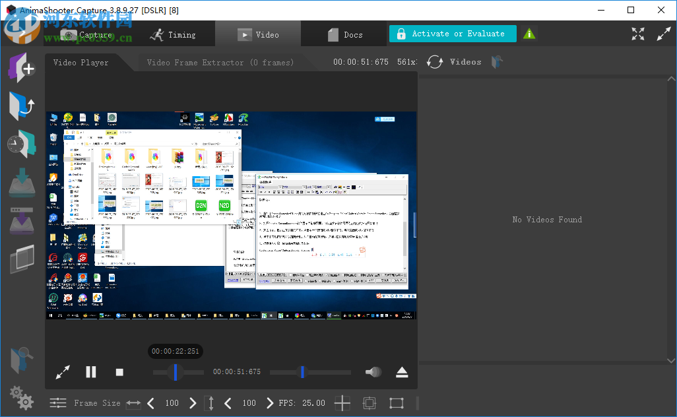The image size is (677, 417).
Task: Click the green evaluation warning icon
Action: (529, 33)
